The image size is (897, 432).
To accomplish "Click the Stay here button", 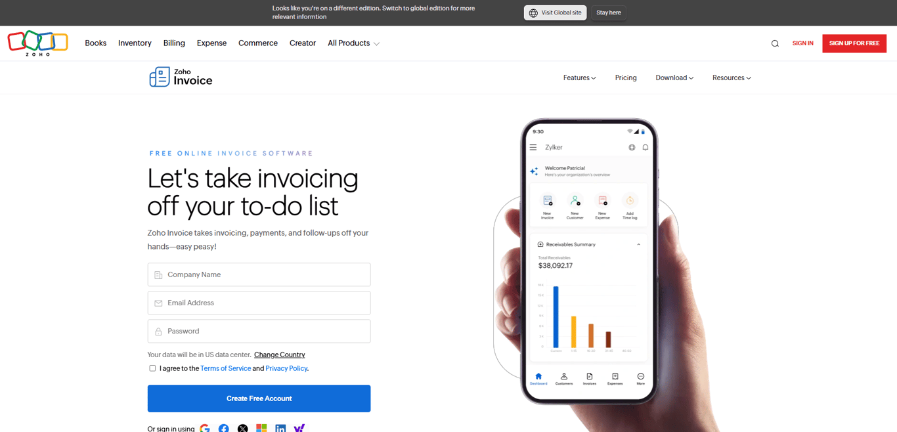I will (x=609, y=12).
